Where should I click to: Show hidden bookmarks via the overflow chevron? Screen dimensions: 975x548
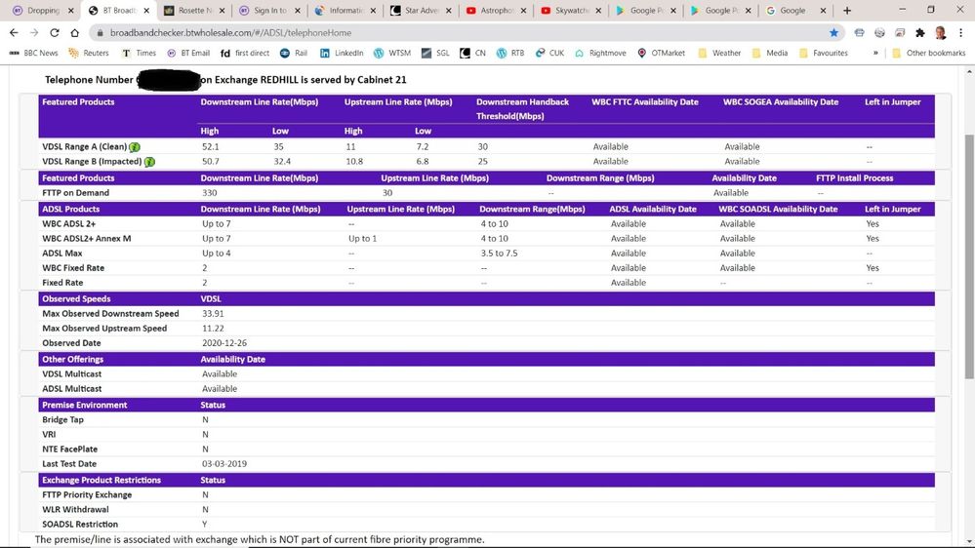point(874,53)
